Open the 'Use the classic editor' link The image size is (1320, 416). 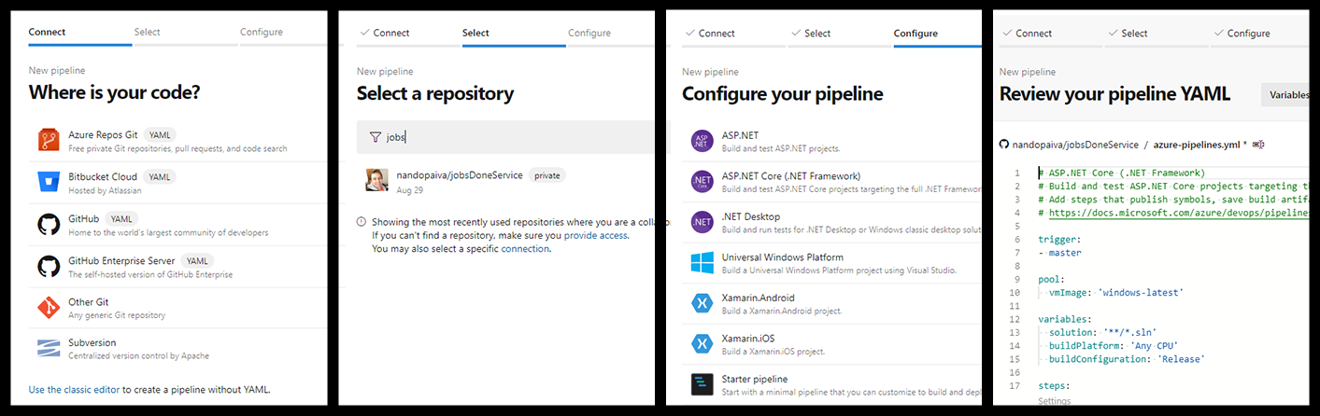tap(74, 389)
